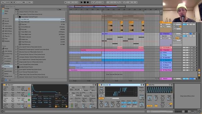Image resolution: width=202 pixels, height=114 pixels.
Task: Expand Aries Synth Tutorial Files folder
Action: [x=16, y=47]
